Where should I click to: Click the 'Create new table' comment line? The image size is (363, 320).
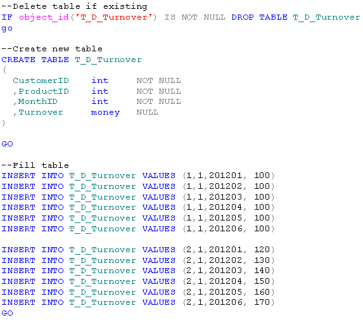52,49
